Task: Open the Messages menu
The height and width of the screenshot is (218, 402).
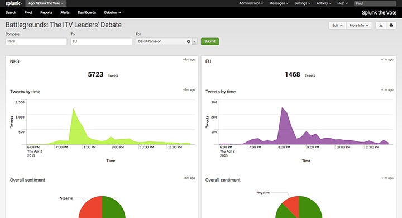Action: click(x=279, y=3)
